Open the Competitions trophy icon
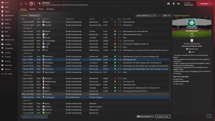The width and height of the screenshot is (215, 121). pyautogui.click(x=2, y=48)
